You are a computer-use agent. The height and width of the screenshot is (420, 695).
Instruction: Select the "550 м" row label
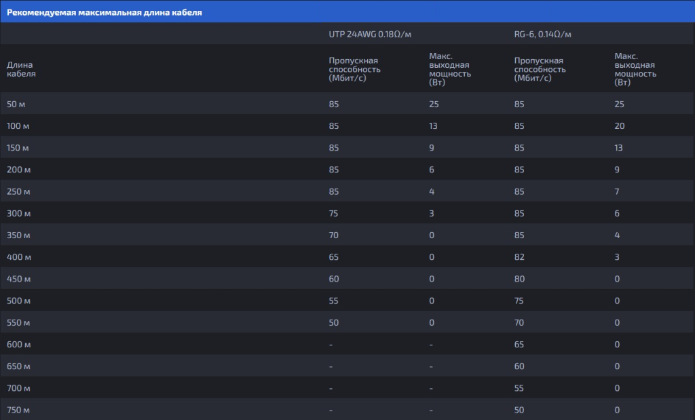18,323
